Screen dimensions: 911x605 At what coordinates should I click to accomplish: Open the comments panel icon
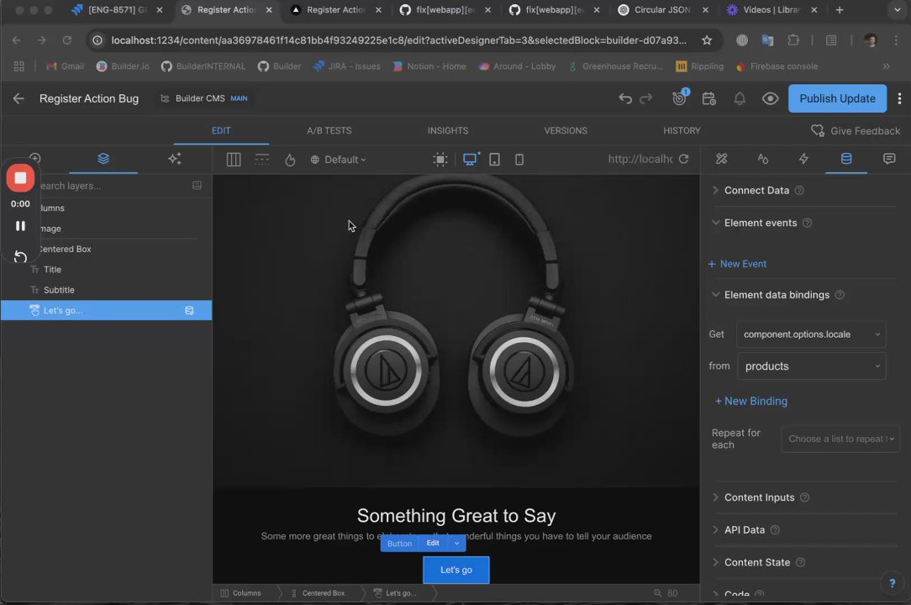[889, 159]
